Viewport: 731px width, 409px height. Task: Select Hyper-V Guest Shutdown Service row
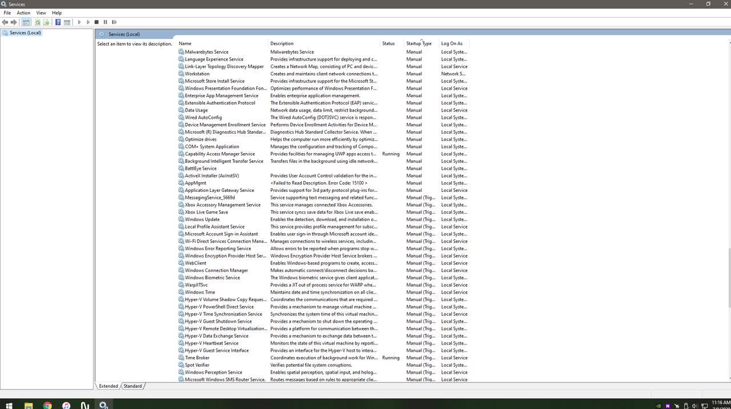(x=323, y=322)
